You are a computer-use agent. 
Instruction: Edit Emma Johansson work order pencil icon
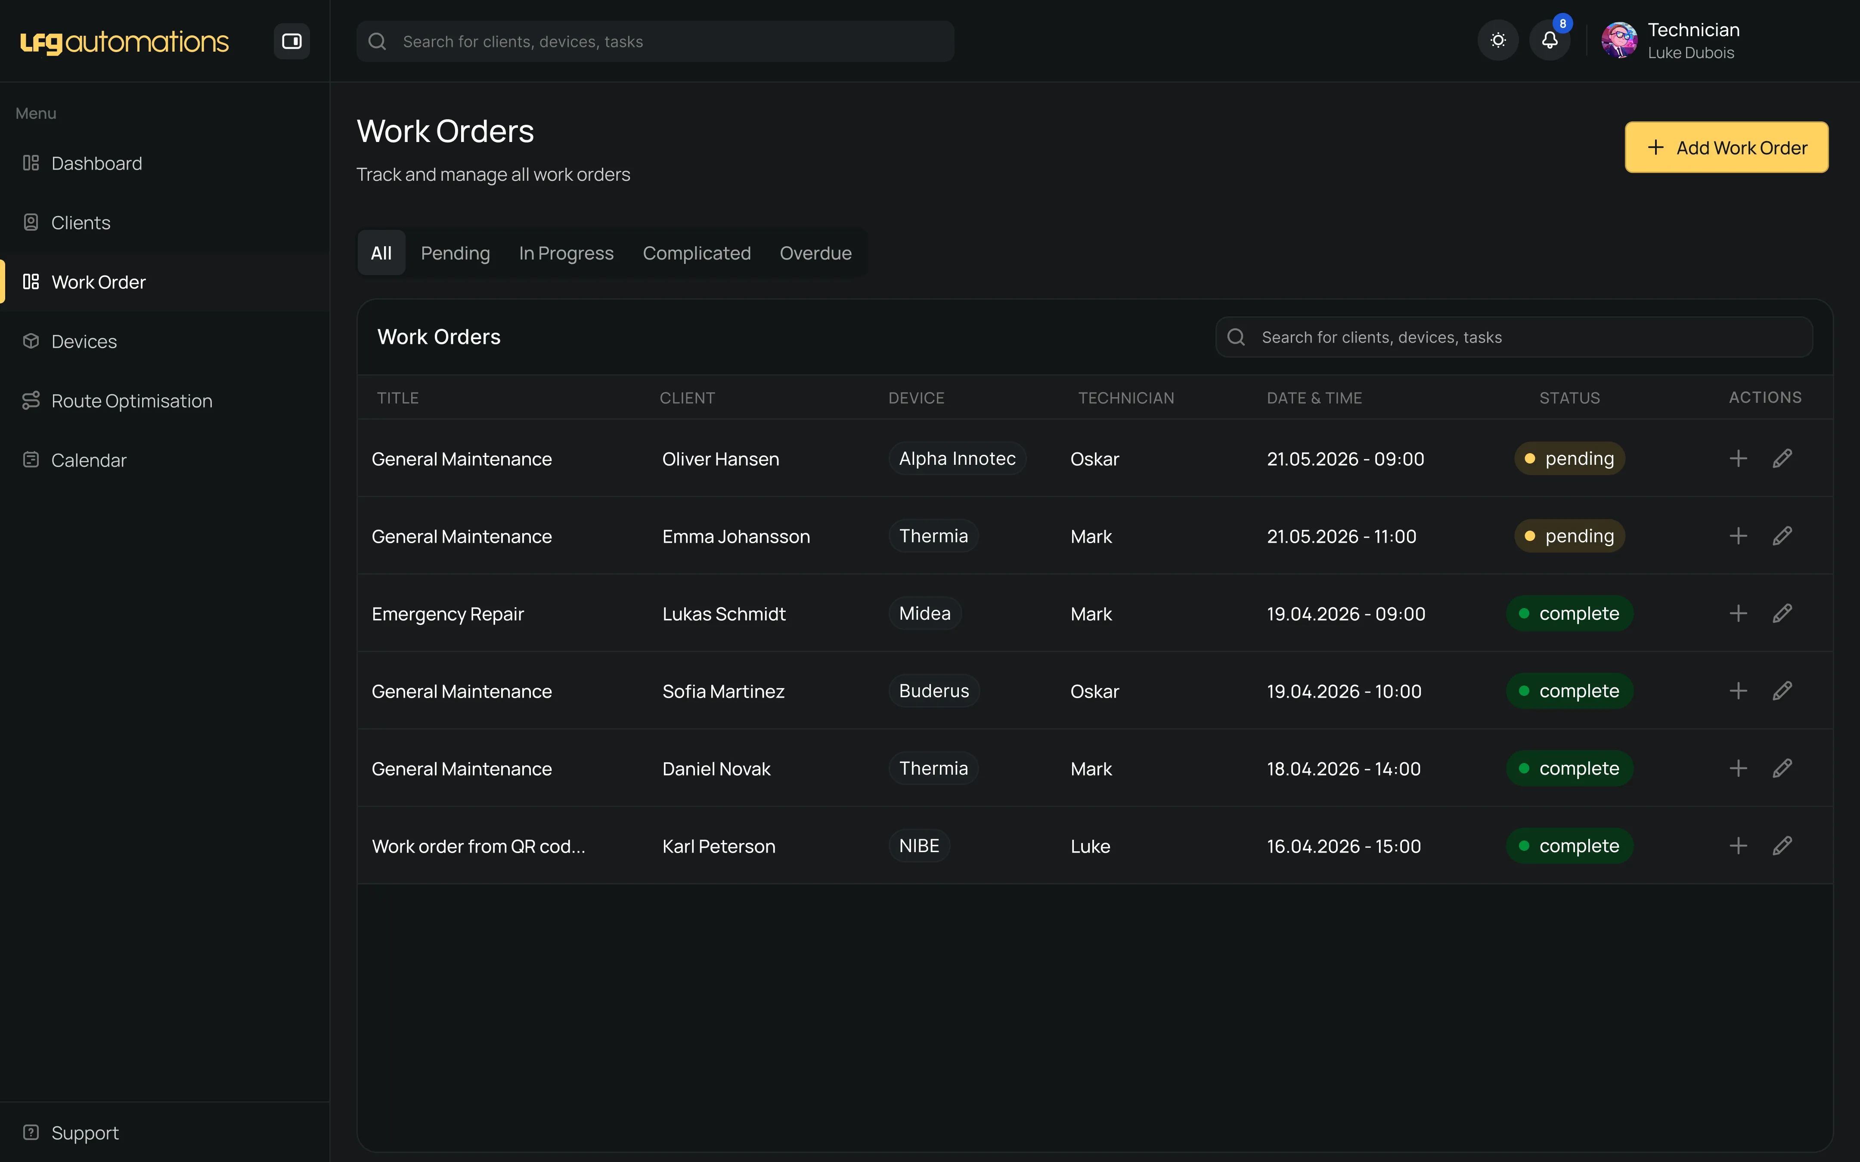tap(1782, 536)
